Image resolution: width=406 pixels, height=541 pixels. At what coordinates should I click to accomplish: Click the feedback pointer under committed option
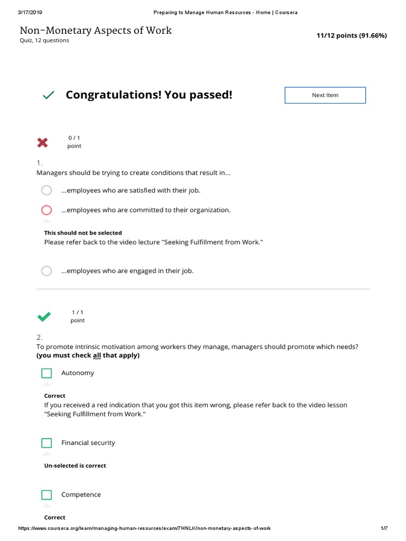(47, 220)
